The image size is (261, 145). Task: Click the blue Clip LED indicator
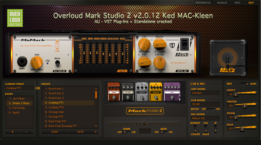point(47,63)
